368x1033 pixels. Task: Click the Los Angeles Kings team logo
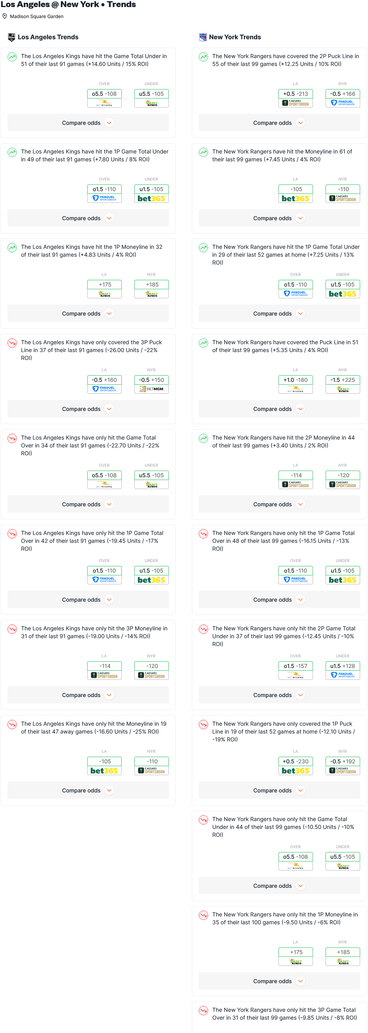click(x=12, y=37)
